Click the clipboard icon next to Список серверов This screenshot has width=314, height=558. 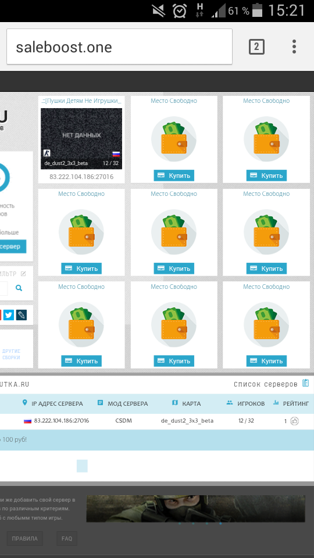[305, 383]
